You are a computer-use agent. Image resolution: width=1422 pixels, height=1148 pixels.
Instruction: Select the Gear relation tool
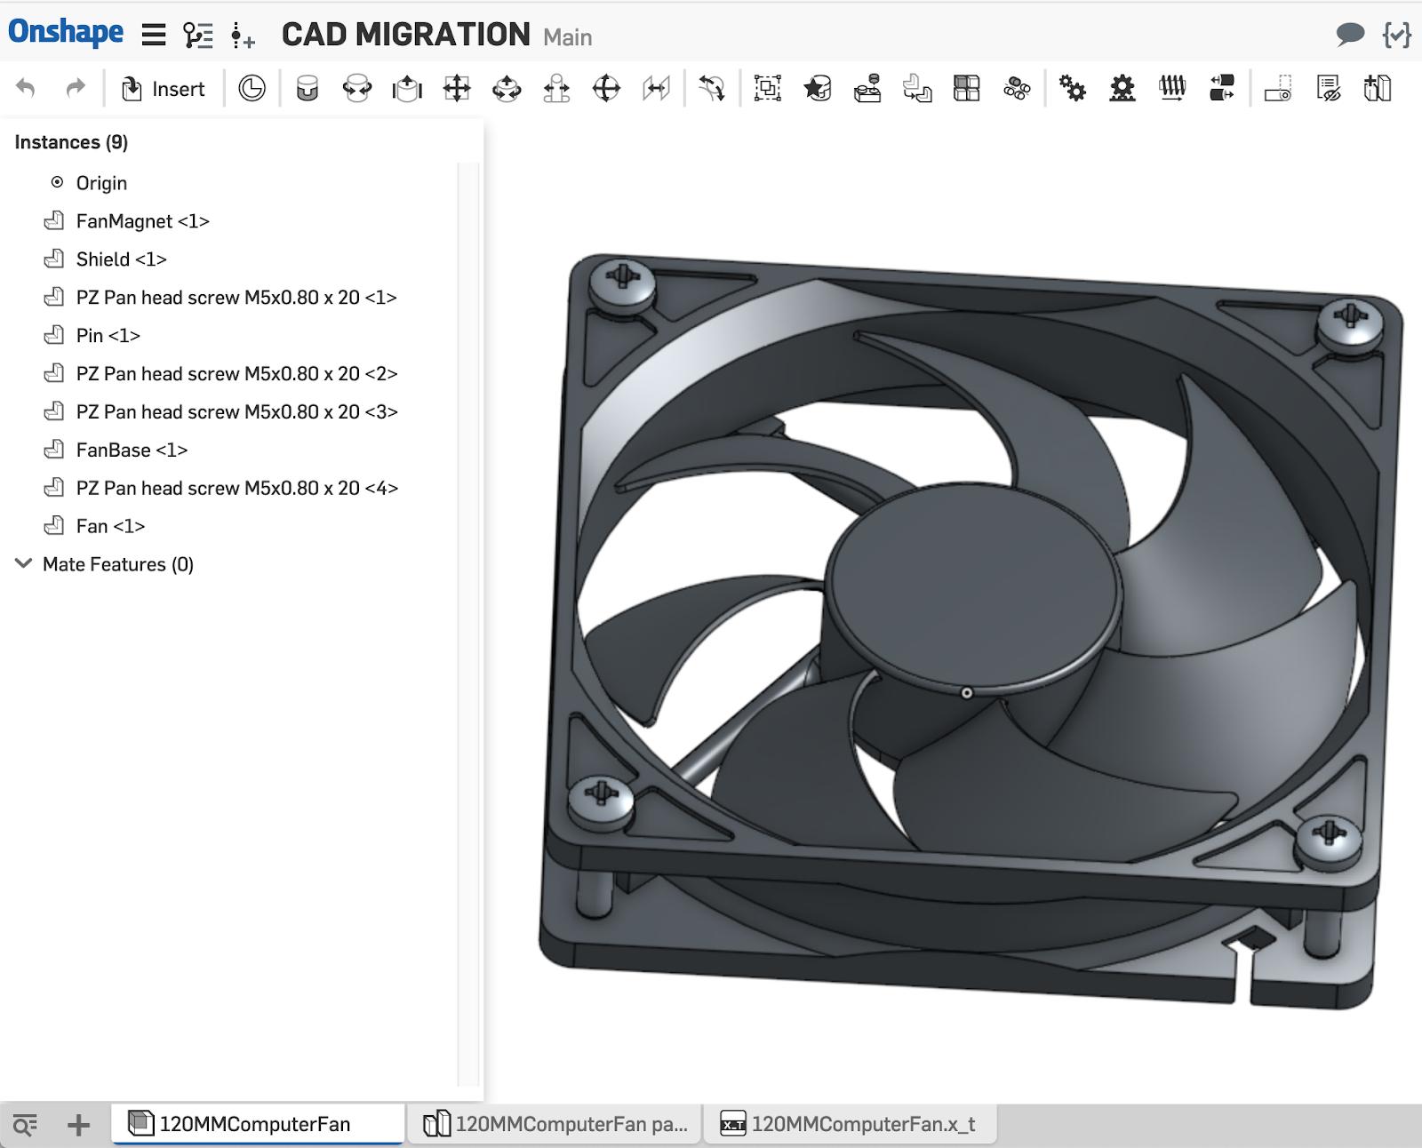coord(1072,89)
